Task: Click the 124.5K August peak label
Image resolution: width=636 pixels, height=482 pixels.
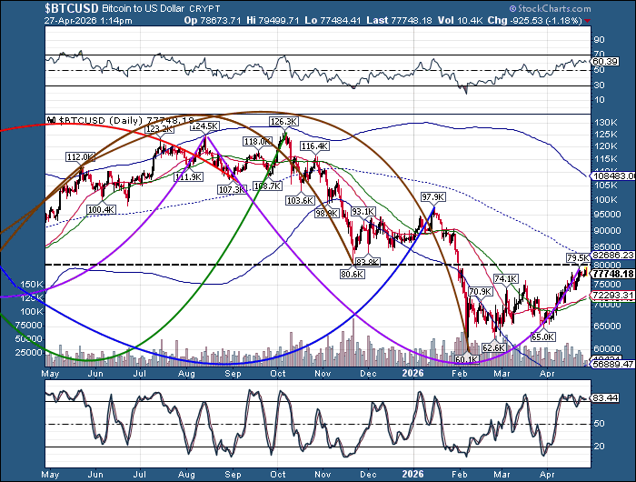Action: (204, 126)
